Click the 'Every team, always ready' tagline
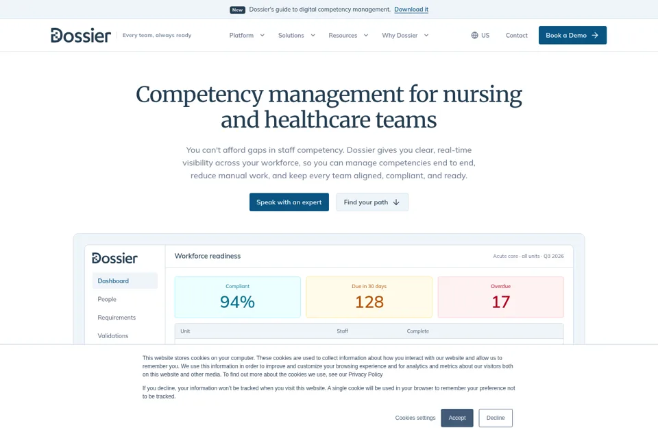The image size is (658, 439). tap(157, 35)
